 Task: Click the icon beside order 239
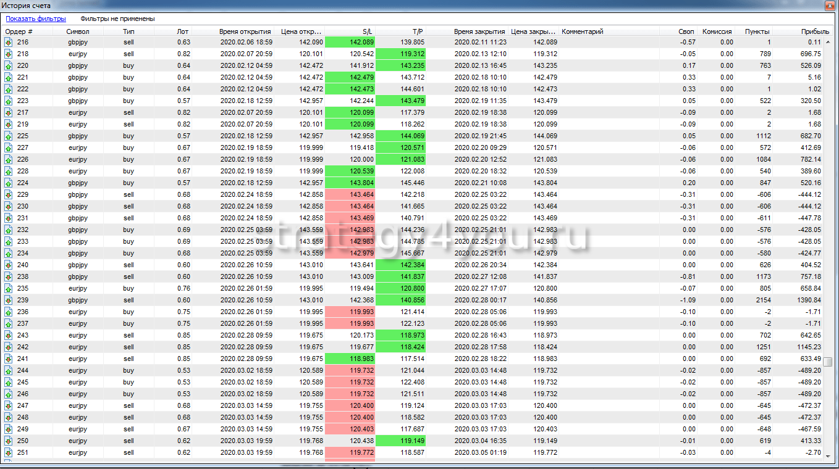pos(9,300)
